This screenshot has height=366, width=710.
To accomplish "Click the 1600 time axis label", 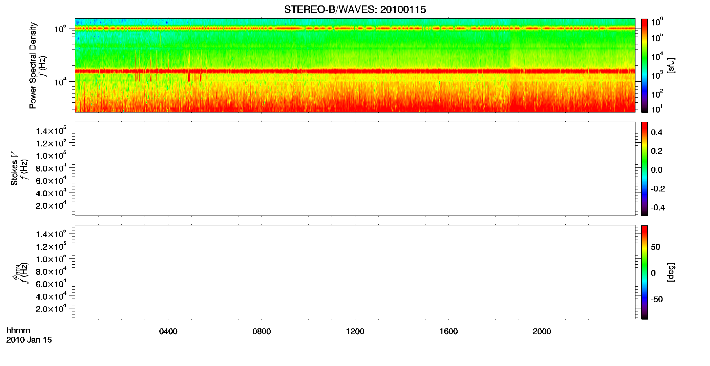I will 448,331.
